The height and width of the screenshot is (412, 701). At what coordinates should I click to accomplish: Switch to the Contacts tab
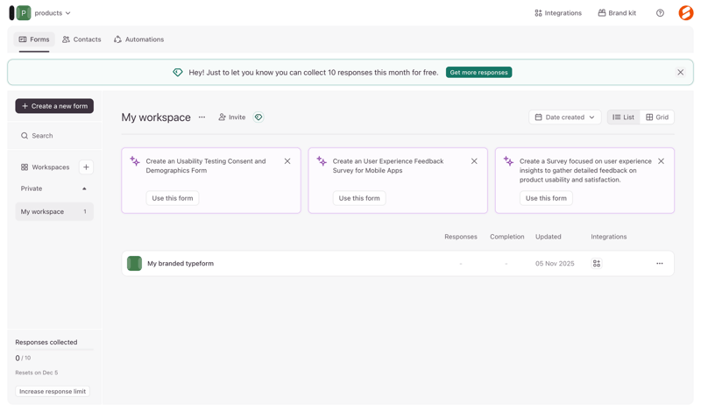[81, 39]
